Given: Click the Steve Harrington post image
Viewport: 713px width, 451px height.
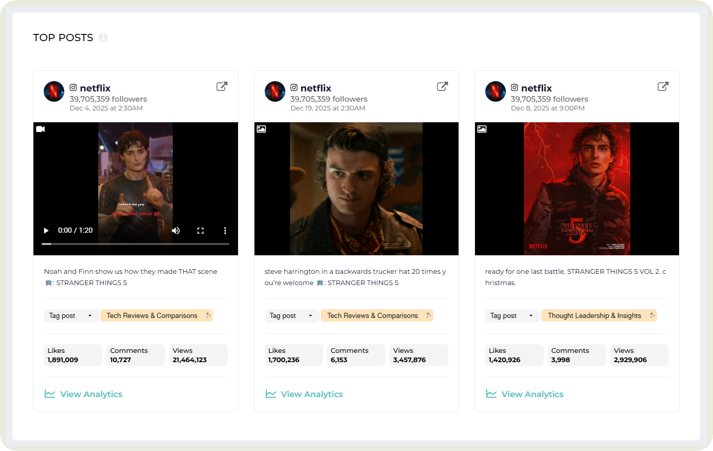Looking at the screenshot, I should (x=356, y=189).
